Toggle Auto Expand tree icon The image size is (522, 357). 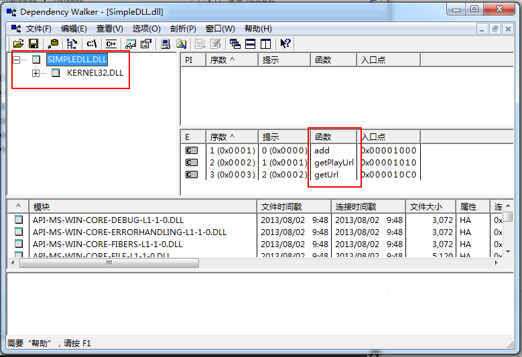72,44
